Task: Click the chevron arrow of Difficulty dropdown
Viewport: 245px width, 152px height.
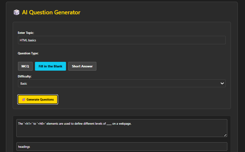Action: point(222,83)
